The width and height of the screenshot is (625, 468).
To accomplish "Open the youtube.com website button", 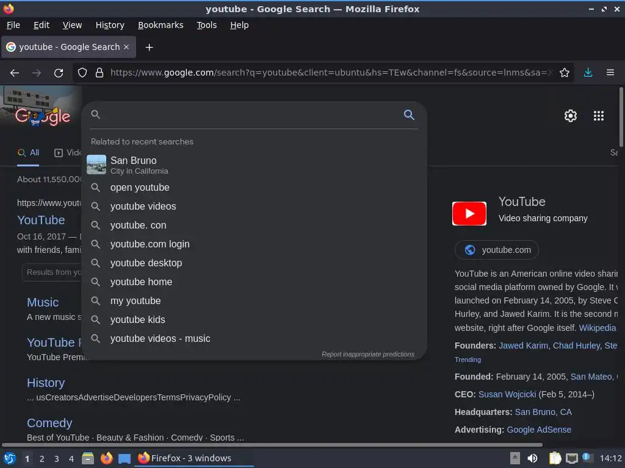I will coord(497,250).
